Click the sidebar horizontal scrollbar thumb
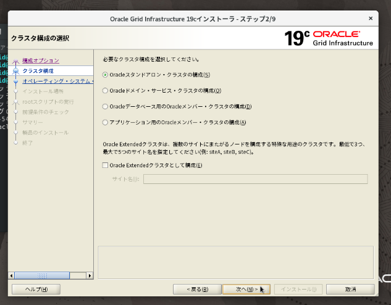 [x=42, y=275]
